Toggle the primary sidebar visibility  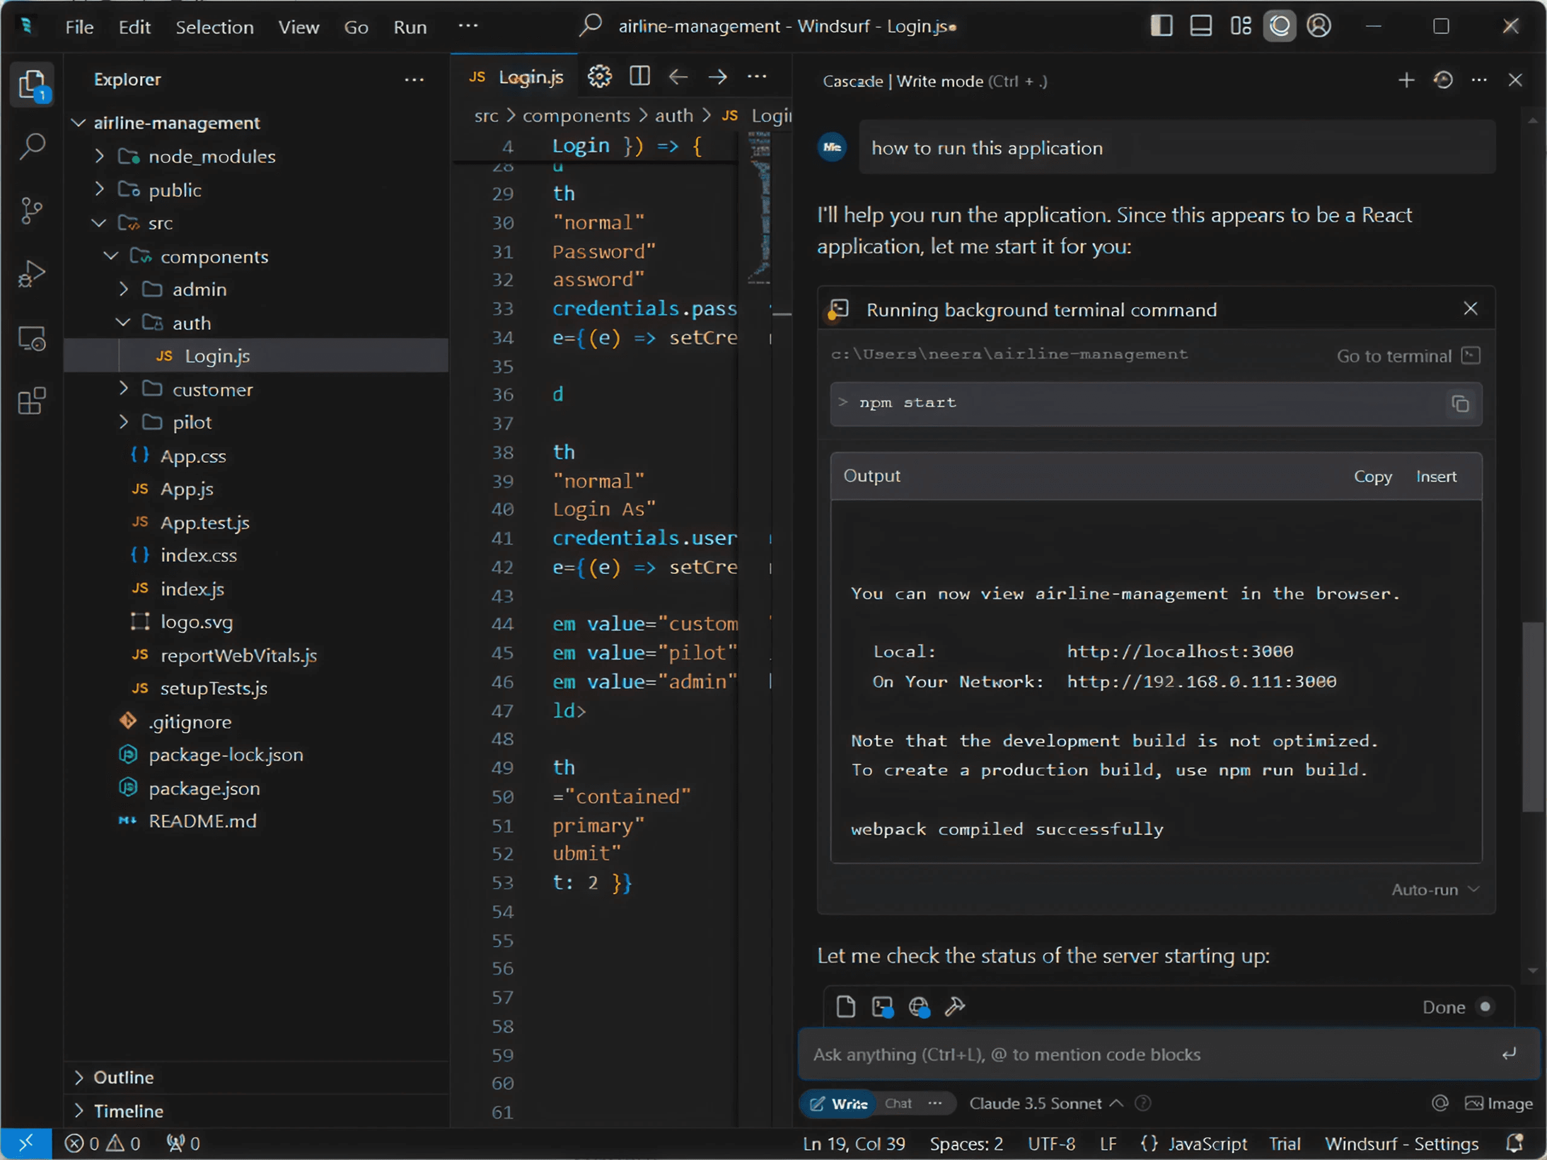tap(1160, 26)
